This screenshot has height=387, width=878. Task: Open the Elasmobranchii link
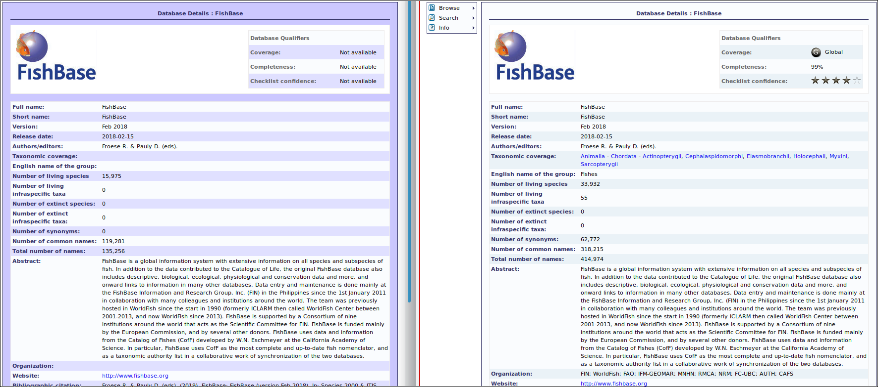768,156
